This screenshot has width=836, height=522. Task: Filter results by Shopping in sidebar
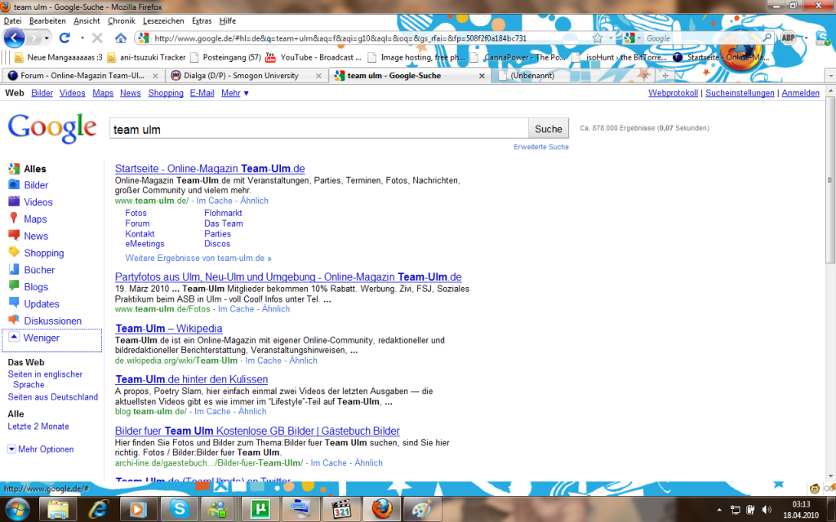43,253
